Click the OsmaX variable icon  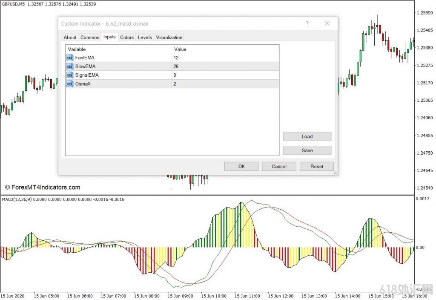click(x=70, y=84)
